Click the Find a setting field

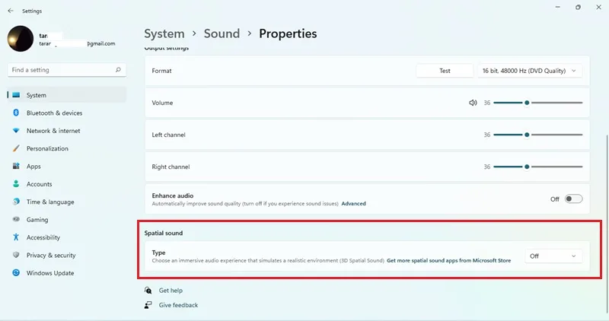pyautogui.click(x=67, y=70)
